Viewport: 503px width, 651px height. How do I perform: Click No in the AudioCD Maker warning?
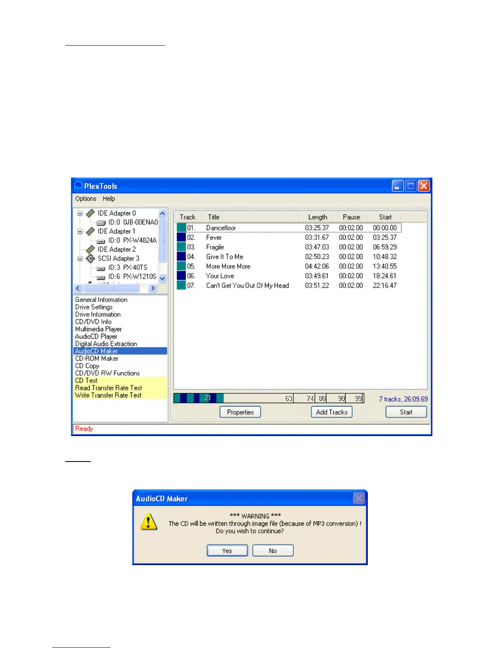tap(273, 551)
